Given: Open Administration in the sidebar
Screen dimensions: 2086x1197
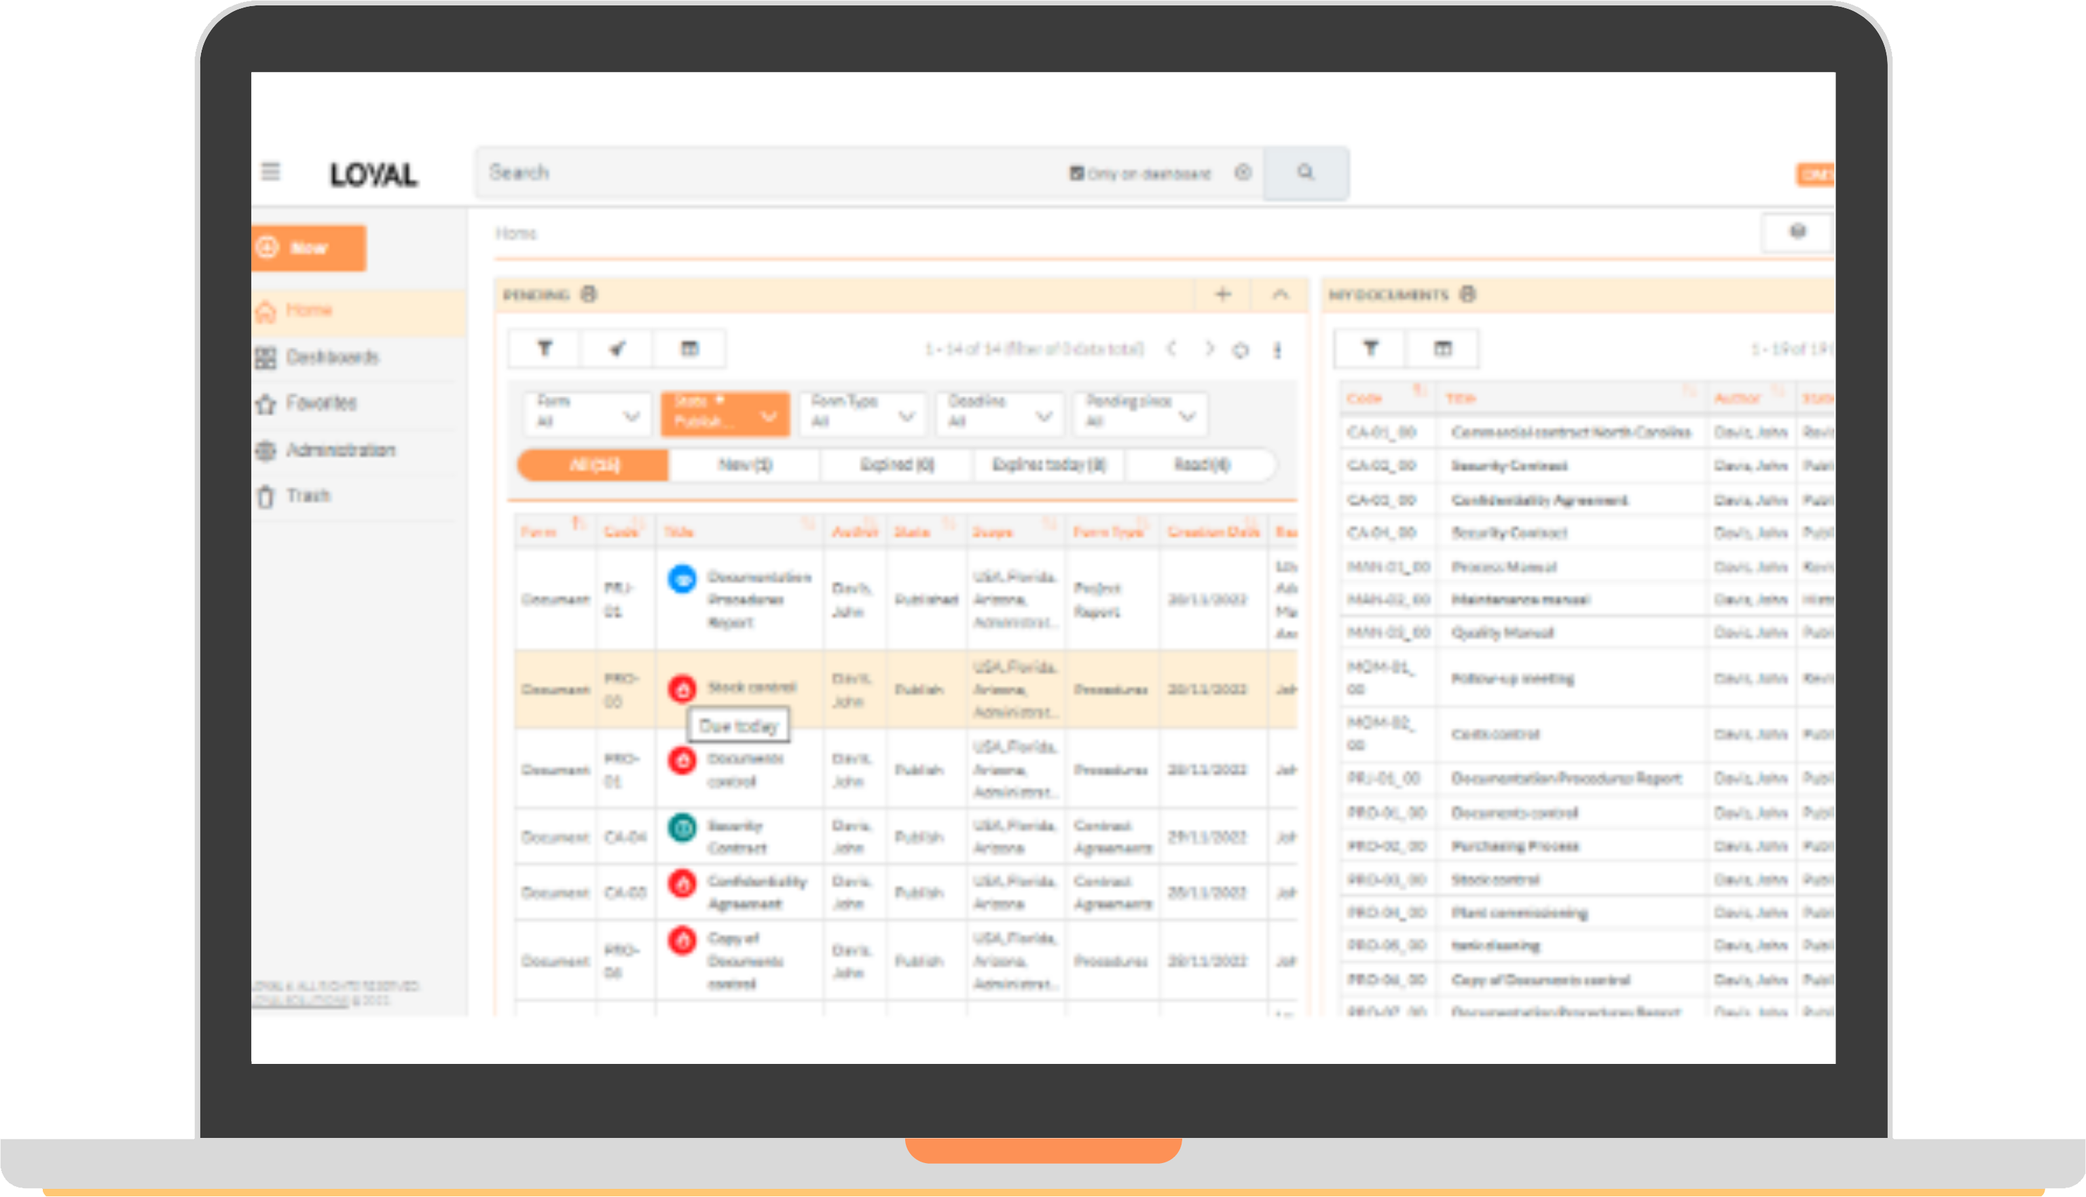Looking at the screenshot, I should 340,451.
